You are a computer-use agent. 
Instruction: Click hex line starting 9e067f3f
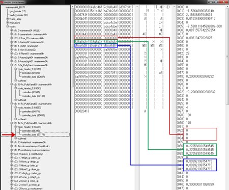(104, 15)
